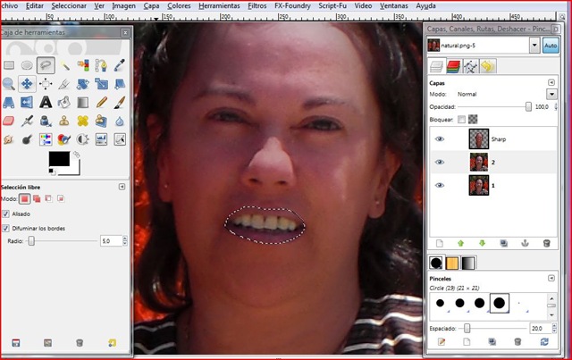Select the Text tool
The height and width of the screenshot is (360, 572).
pos(46,103)
